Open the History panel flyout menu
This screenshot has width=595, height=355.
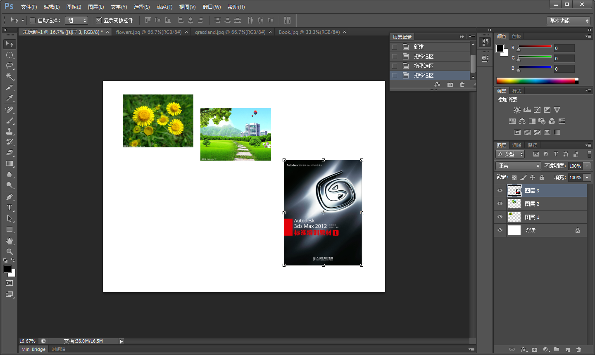click(471, 37)
